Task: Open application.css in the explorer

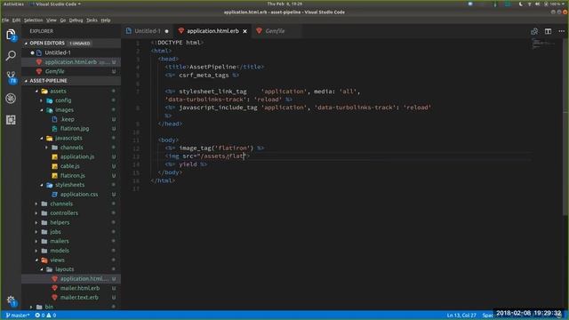Action: click(x=79, y=195)
